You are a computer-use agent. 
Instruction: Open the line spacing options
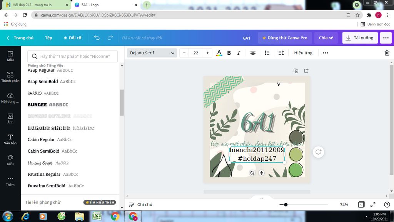click(x=281, y=53)
